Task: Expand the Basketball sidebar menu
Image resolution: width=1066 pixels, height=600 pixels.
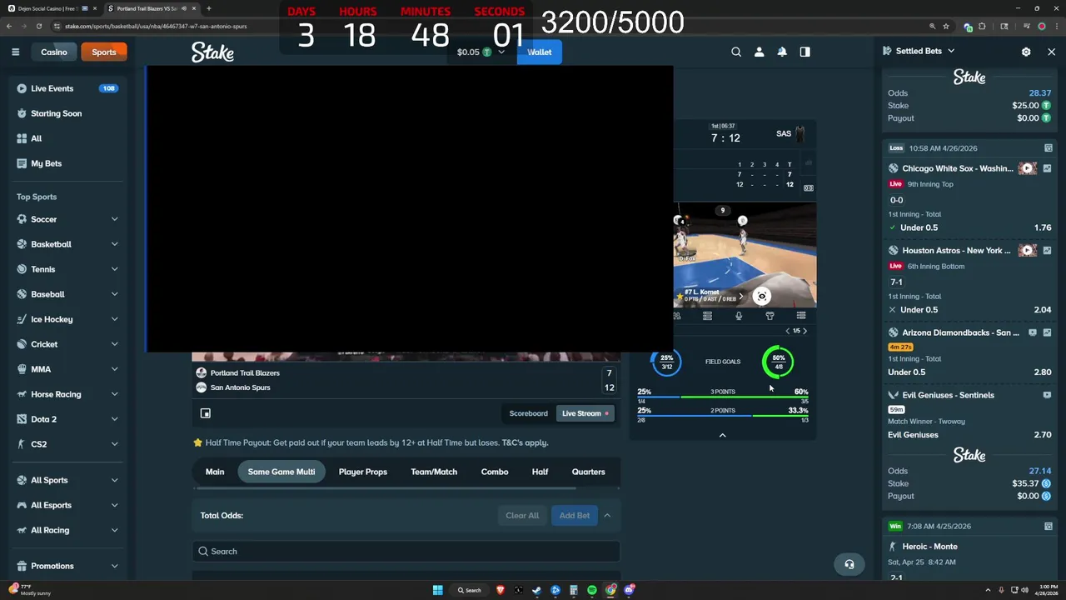Action: 114,244
